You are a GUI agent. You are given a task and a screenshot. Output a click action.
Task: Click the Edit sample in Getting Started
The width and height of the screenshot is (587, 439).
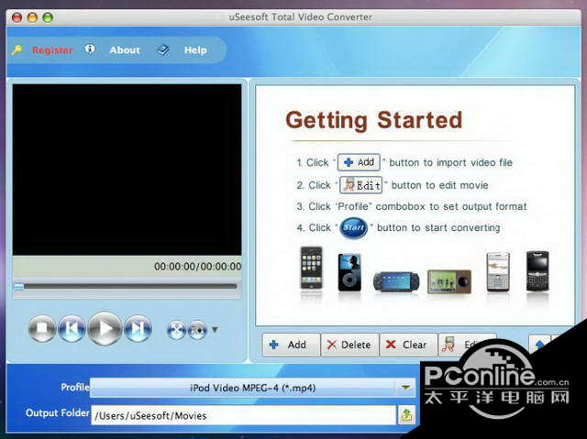(360, 185)
